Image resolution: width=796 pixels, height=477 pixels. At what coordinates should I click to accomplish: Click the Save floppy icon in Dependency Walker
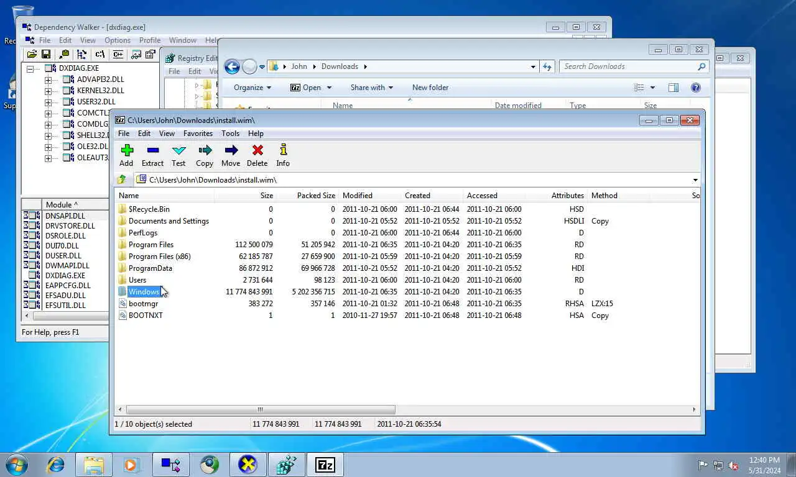click(x=45, y=55)
